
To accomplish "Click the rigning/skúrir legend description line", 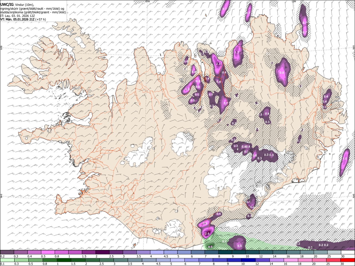I will (x=32, y=8).
